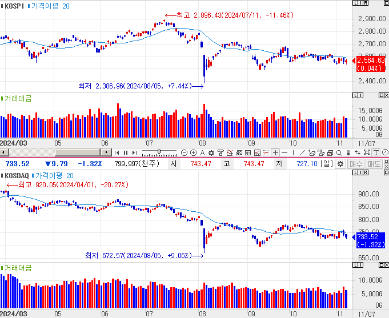Screen dimensions: 389x318
Task: Toggle L button on KOSDAQ price chart
Action: [355, 172]
